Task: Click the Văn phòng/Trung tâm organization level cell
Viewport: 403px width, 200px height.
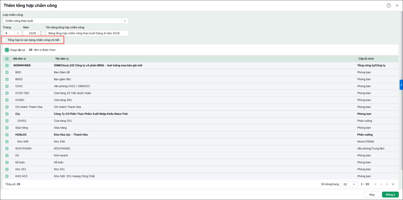Action: click(371, 149)
